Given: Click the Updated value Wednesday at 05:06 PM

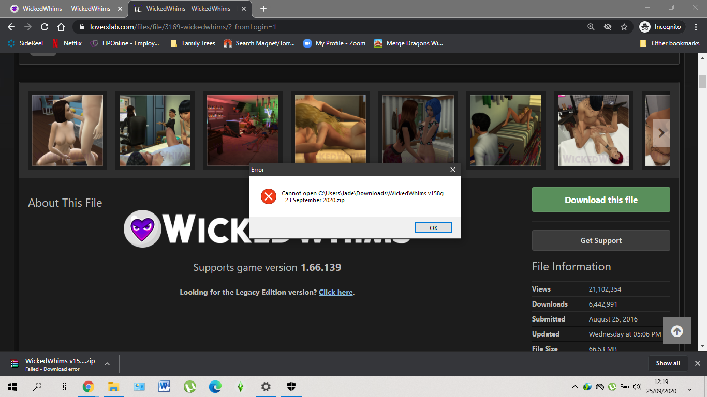Looking at the screenshot, I should click(x=625, y=334).
